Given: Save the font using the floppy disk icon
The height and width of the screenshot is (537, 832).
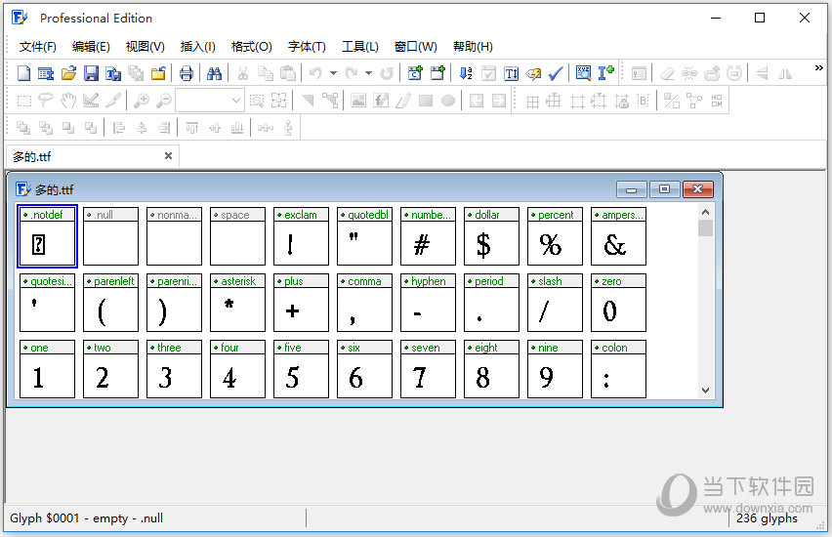Looking at the screenshot, I should tap(91, 73).
